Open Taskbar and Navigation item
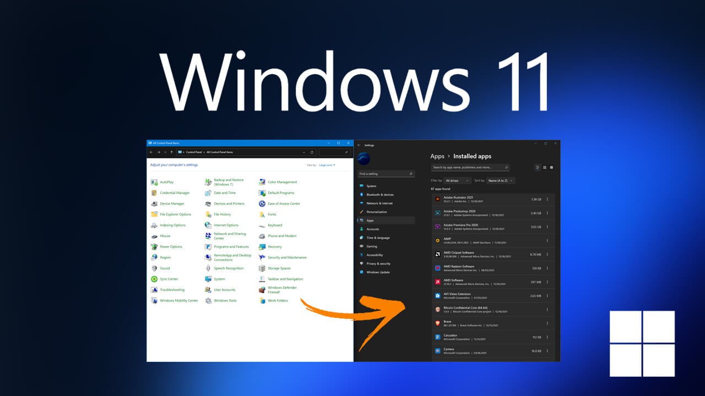705x396 pixels. coord(281,279)
